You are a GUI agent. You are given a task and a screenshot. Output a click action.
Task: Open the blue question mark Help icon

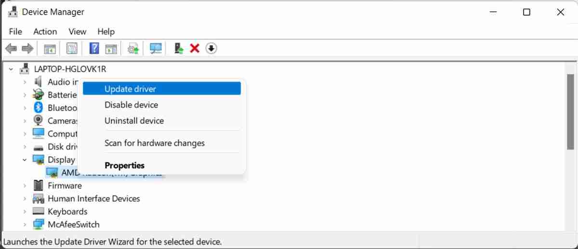(94, 49)
